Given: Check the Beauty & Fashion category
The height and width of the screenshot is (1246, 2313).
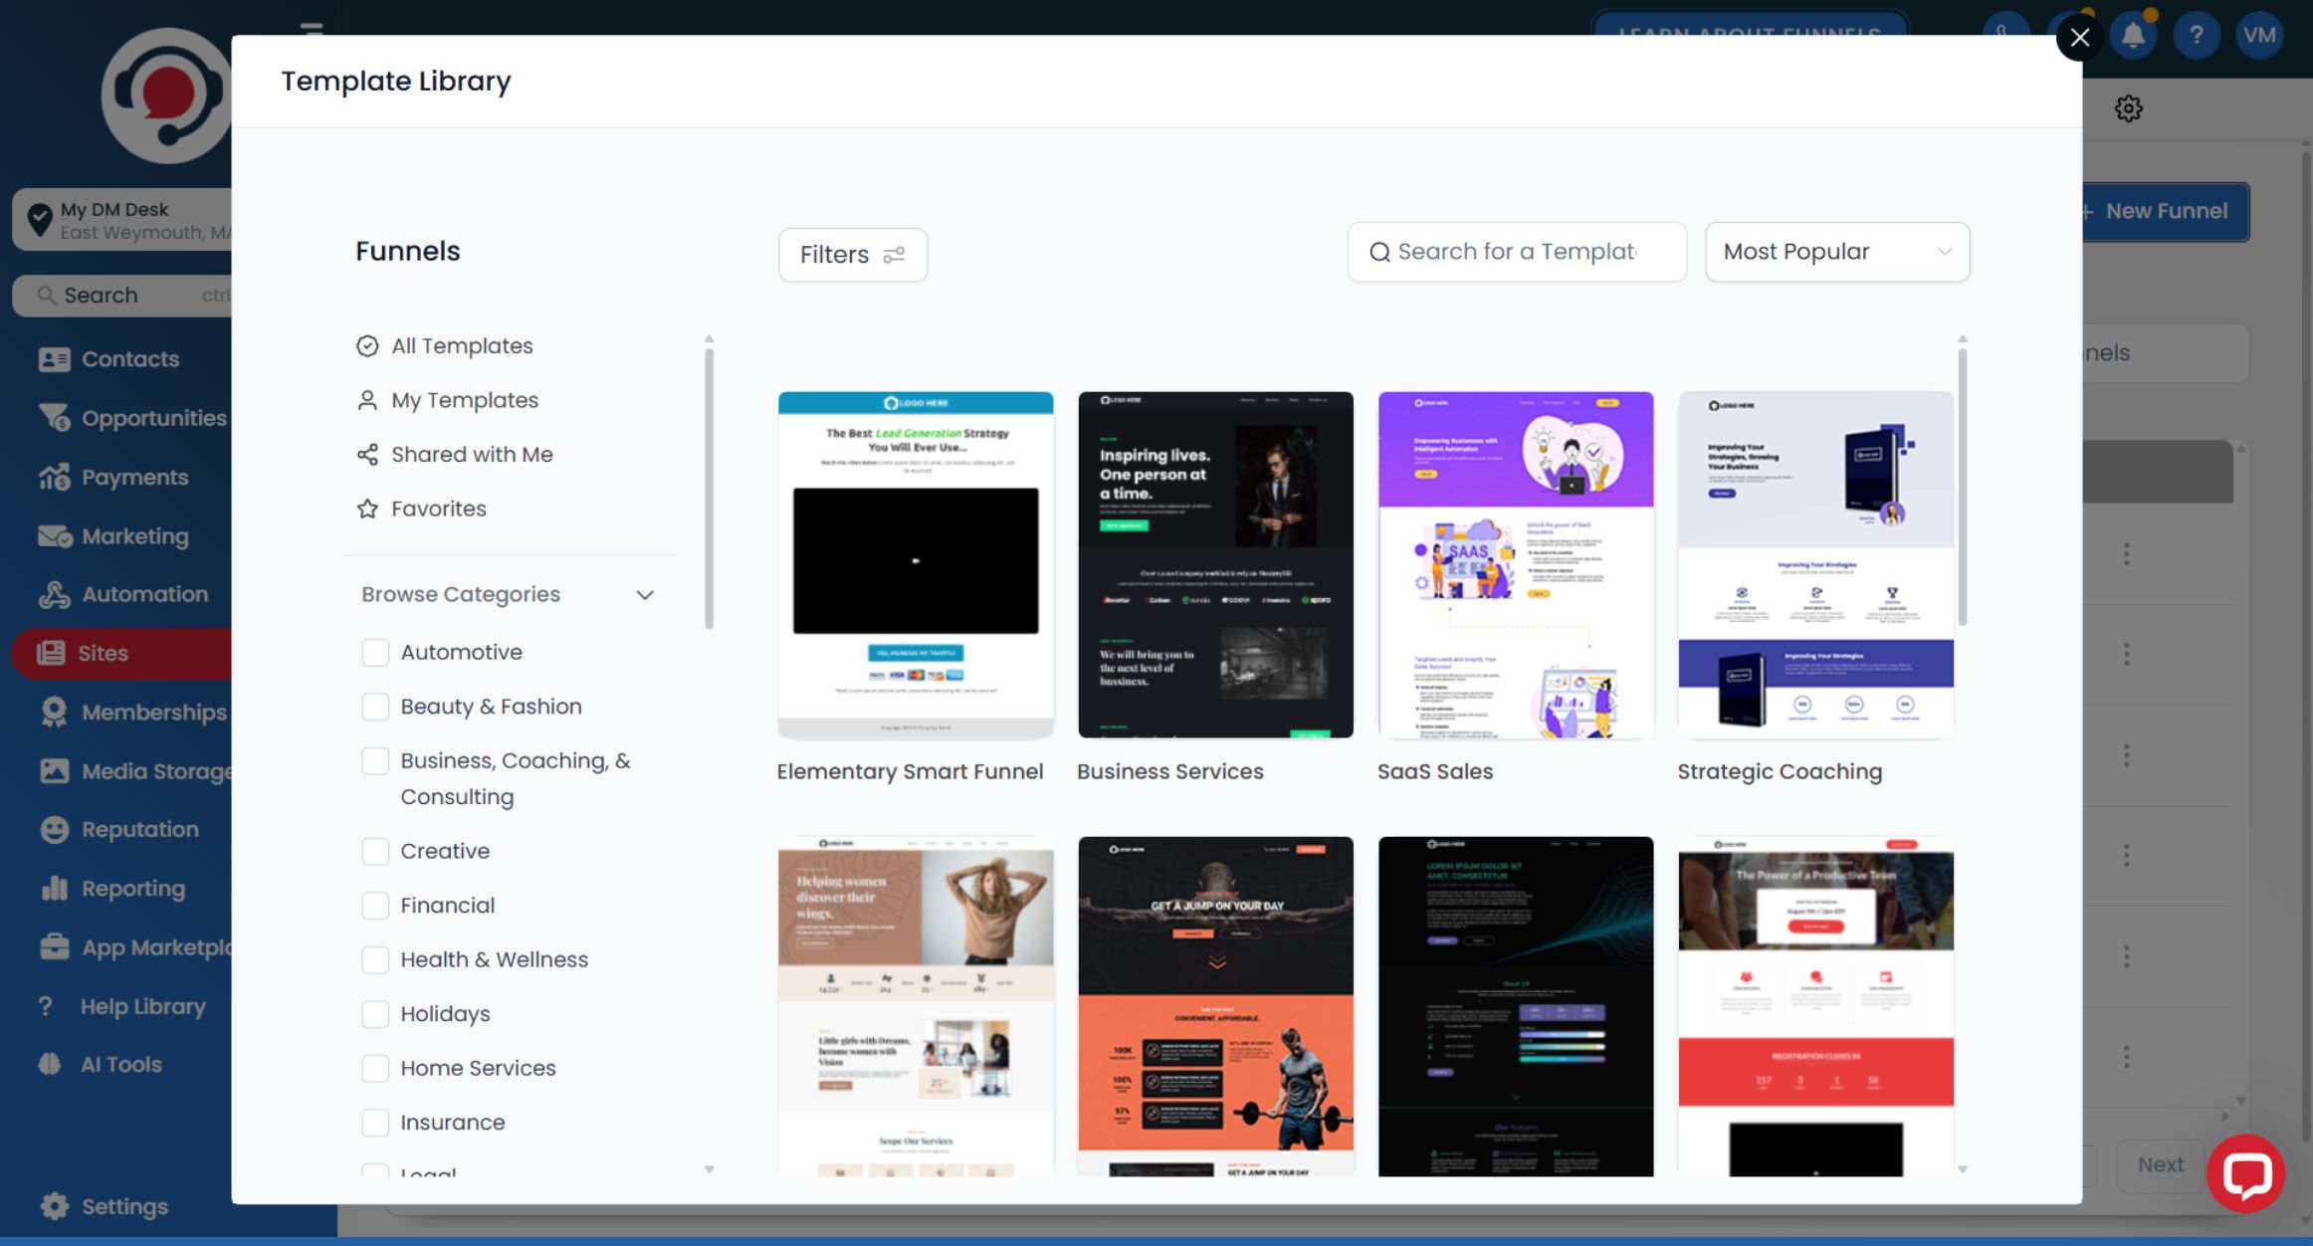Looking at the screenshot, I should [x=375, y=707].
